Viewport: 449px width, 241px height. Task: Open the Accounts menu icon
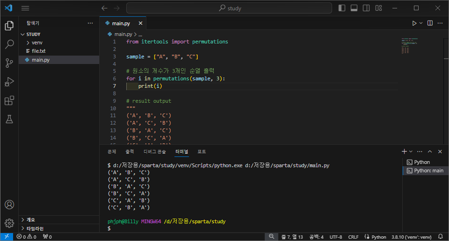click(x=9, y=205)
